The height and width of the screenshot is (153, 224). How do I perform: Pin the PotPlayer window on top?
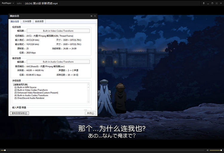(x=204, y=3)
